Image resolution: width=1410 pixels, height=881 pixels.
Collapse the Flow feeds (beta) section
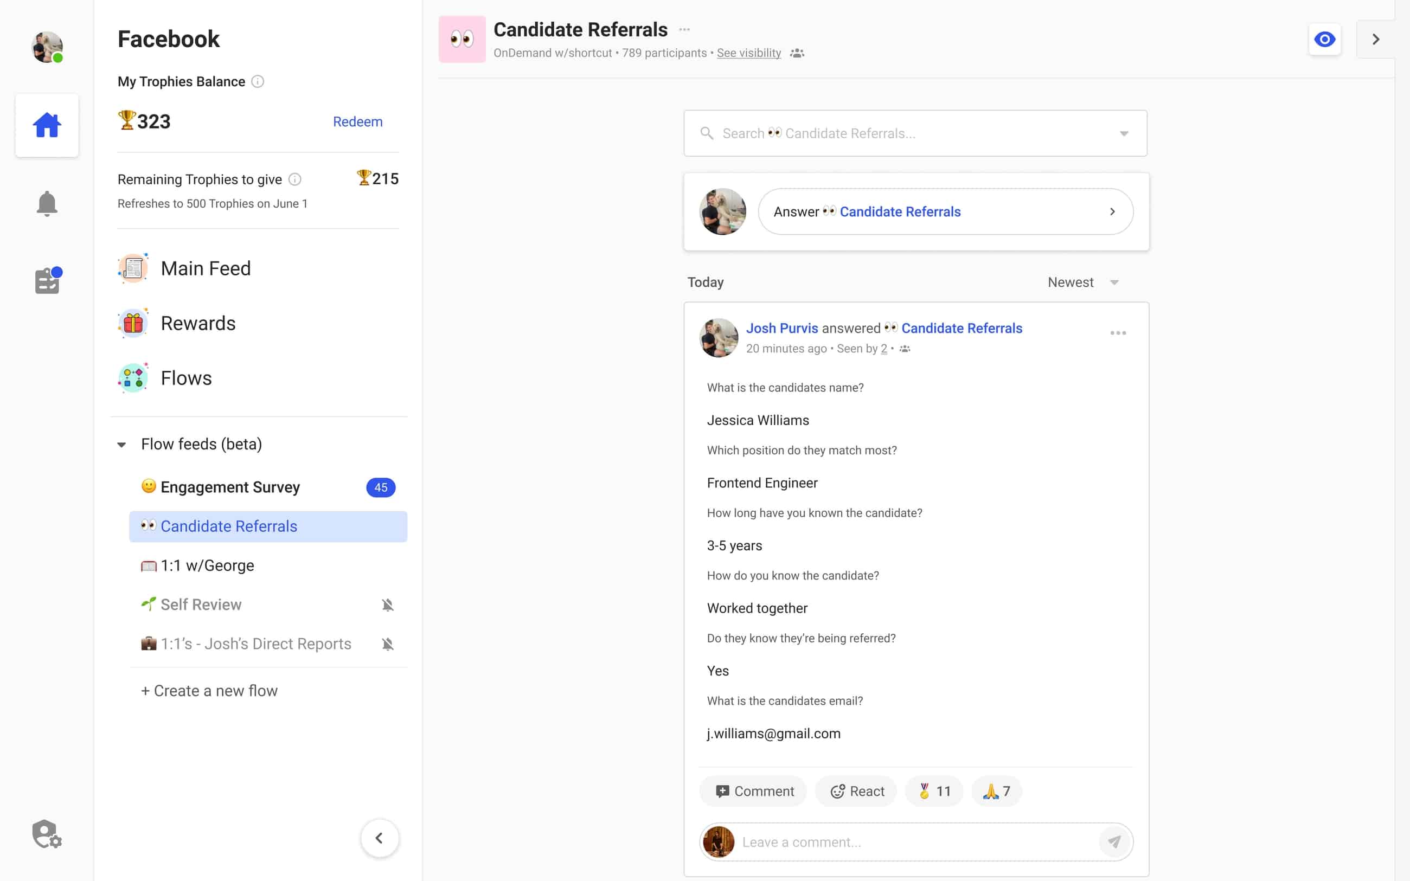122,445
